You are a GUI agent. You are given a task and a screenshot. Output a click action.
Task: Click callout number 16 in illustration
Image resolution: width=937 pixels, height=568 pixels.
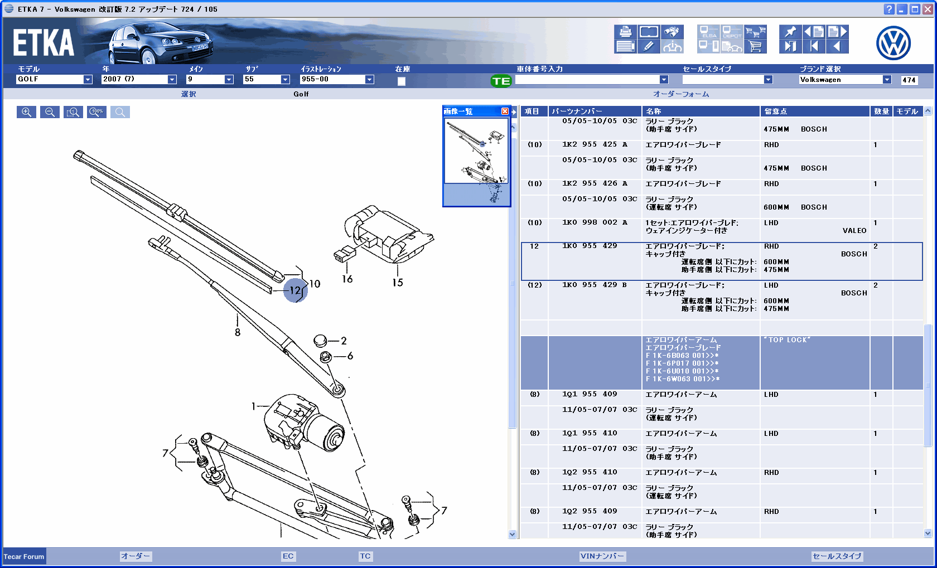[347, 279]
